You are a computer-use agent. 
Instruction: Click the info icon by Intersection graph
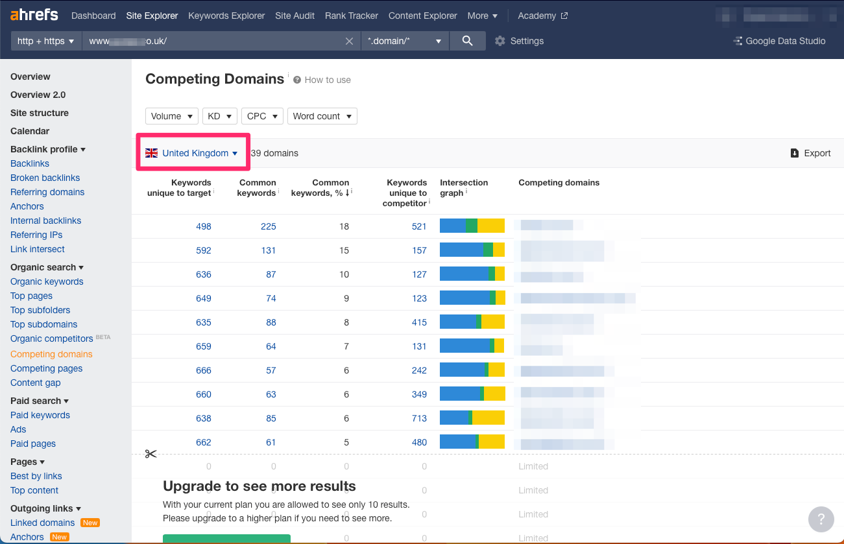[466, 192]
